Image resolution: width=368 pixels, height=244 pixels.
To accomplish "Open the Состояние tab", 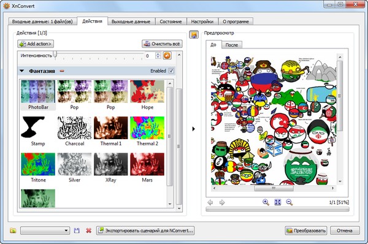I will click(x=171, y=21).
